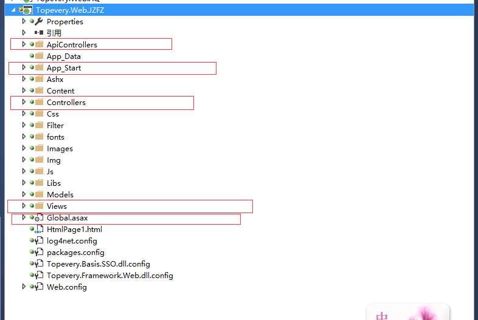This screenshot has height=320, width=478.
Task: Expand the App_Start folder
Action: pyautogui.click(x=24, y=67)
